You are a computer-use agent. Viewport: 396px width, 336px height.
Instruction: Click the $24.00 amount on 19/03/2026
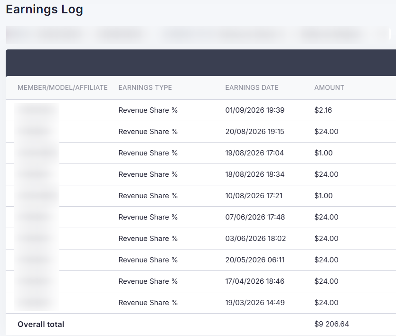(326, 303)
